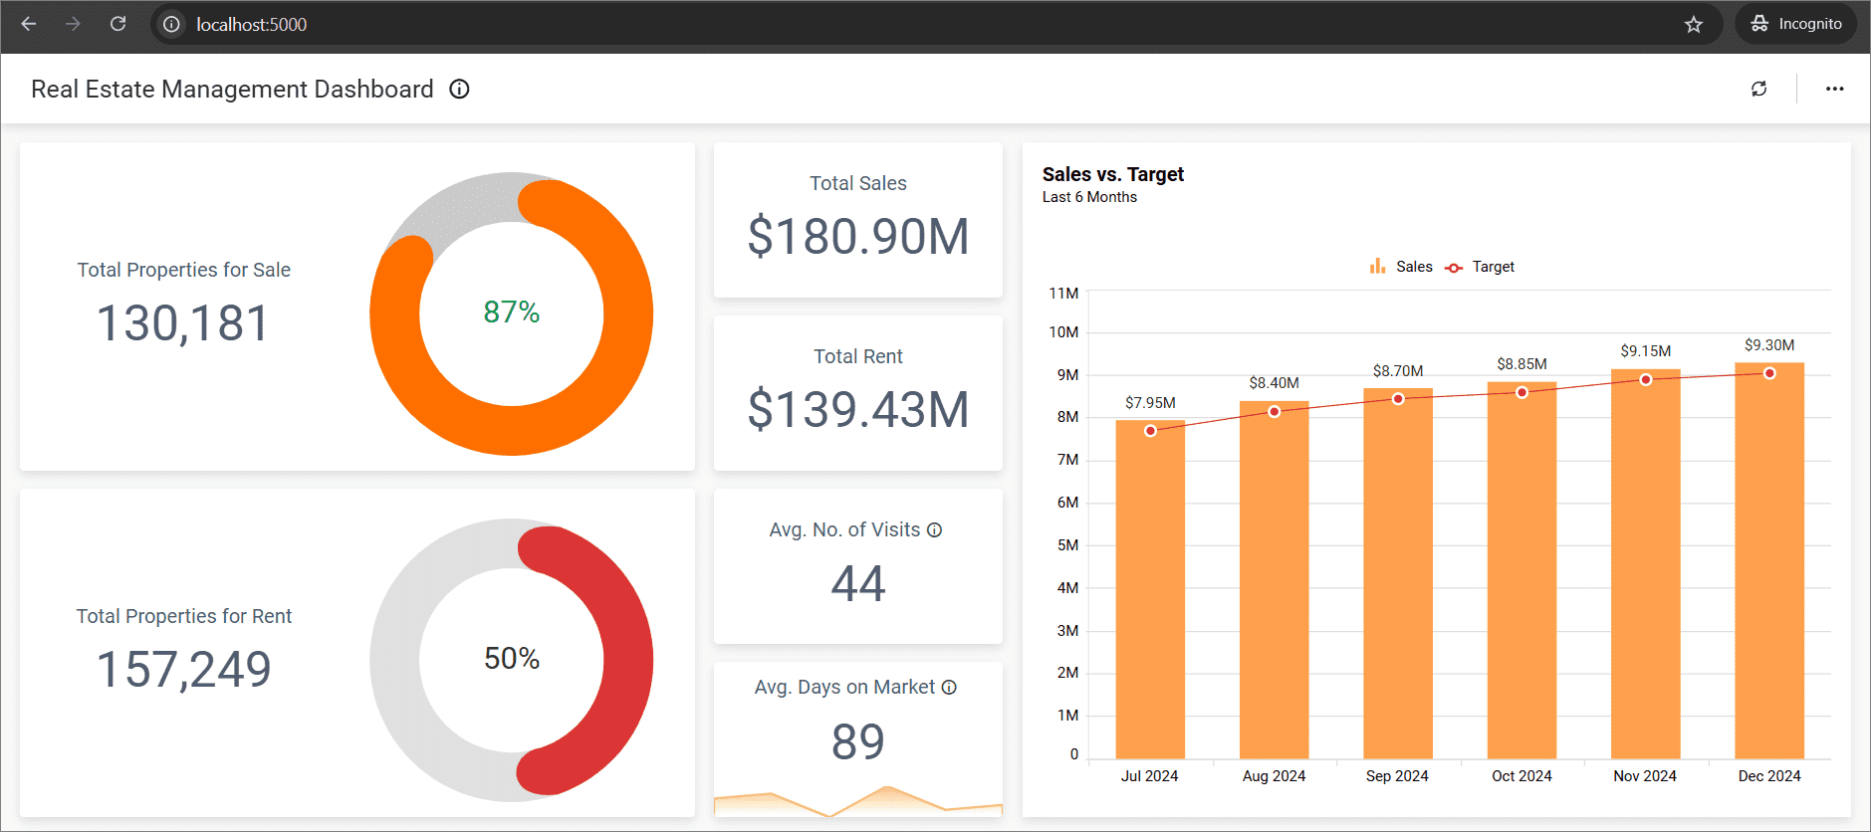Click the site information icon in address bar
This screenshot has width=1871, height=832.
[x=172, y=24]
